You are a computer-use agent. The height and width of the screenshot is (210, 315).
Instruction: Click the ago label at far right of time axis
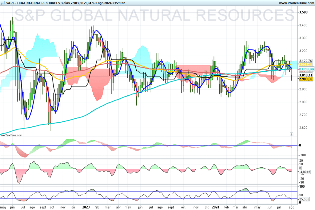(292, 208)
